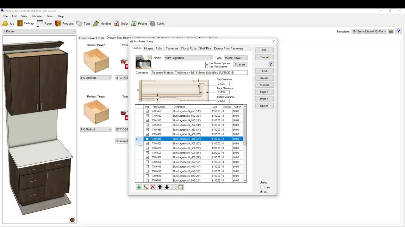Viewport: 405px width, 227px height.
Task: Open the Order section
Action: click(x=121, y=23)
